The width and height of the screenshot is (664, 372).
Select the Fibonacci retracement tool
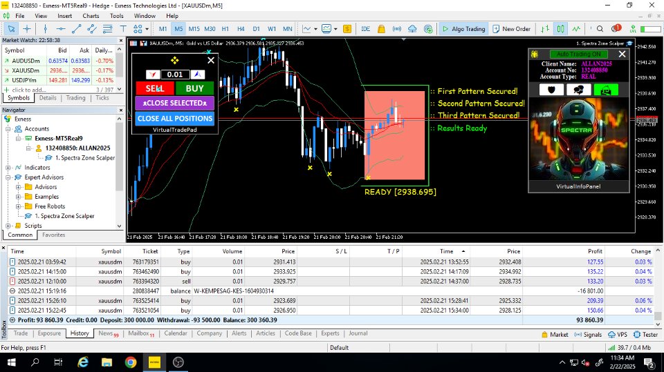point(108,29)
